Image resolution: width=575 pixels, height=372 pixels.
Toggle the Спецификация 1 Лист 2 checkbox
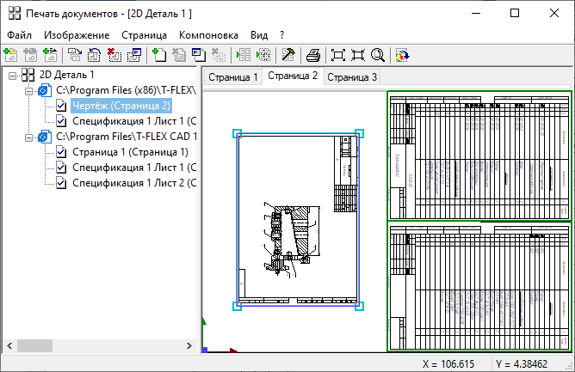(x=61, y=183)
